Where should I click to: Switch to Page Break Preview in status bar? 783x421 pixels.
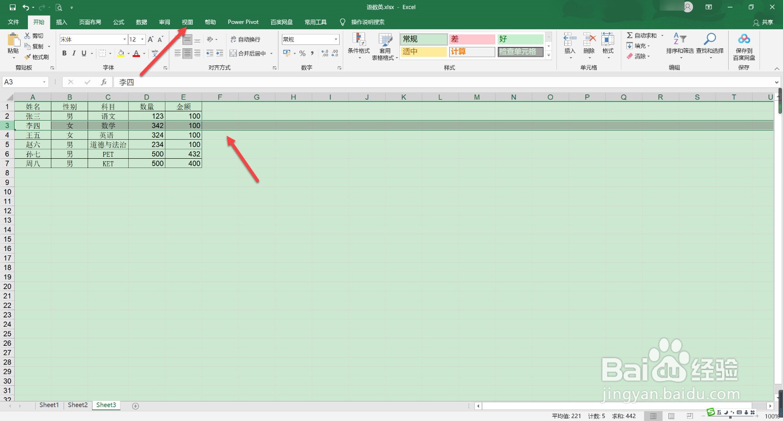[x=690, y=416]
